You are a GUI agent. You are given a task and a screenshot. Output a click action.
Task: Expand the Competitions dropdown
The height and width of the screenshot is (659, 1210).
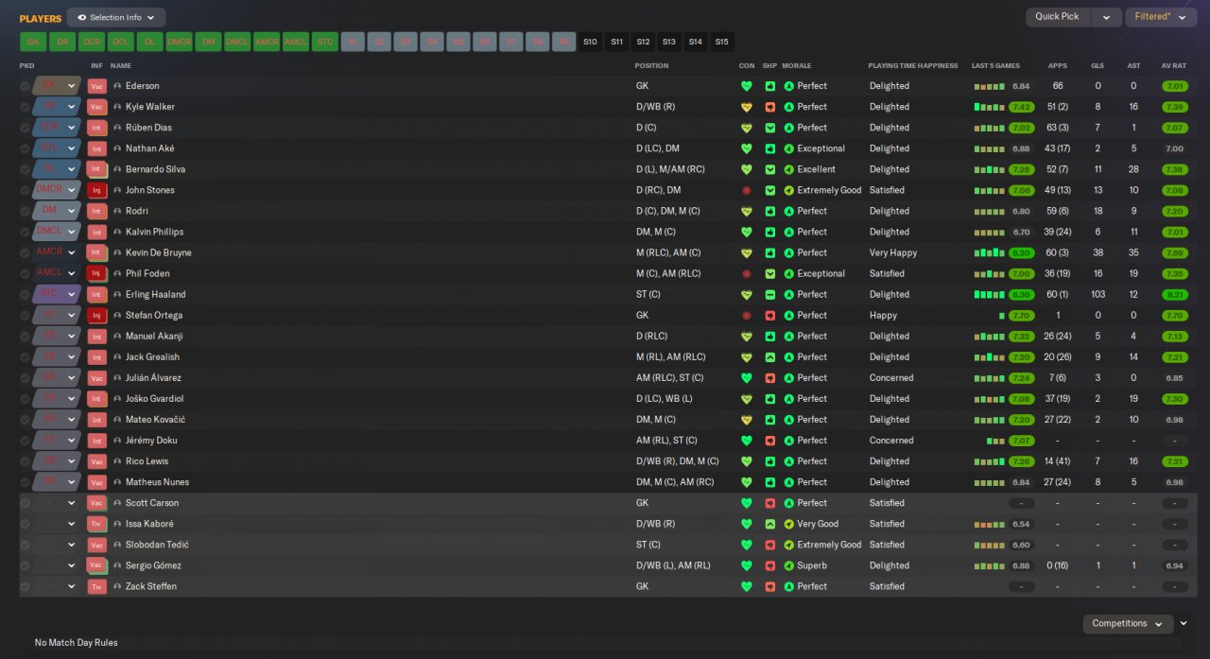(x=1128, y=623)
